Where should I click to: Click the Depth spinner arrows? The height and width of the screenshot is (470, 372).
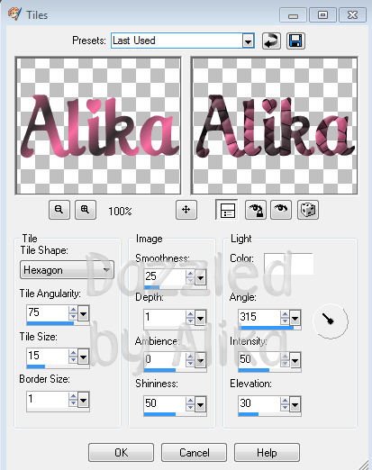pos(190,317)
